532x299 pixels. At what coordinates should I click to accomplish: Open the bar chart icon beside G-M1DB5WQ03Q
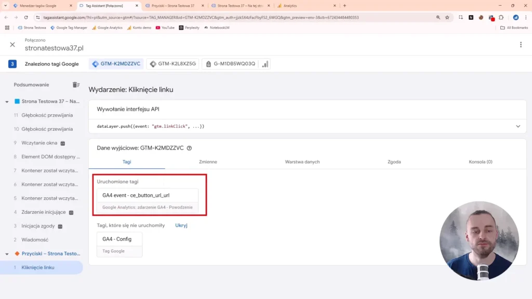265,64
